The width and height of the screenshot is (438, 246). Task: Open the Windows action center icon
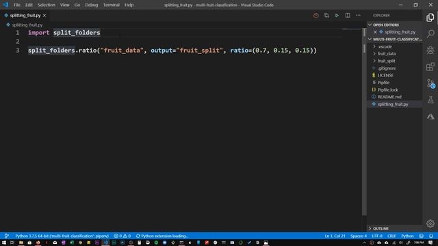coord(430,243)
